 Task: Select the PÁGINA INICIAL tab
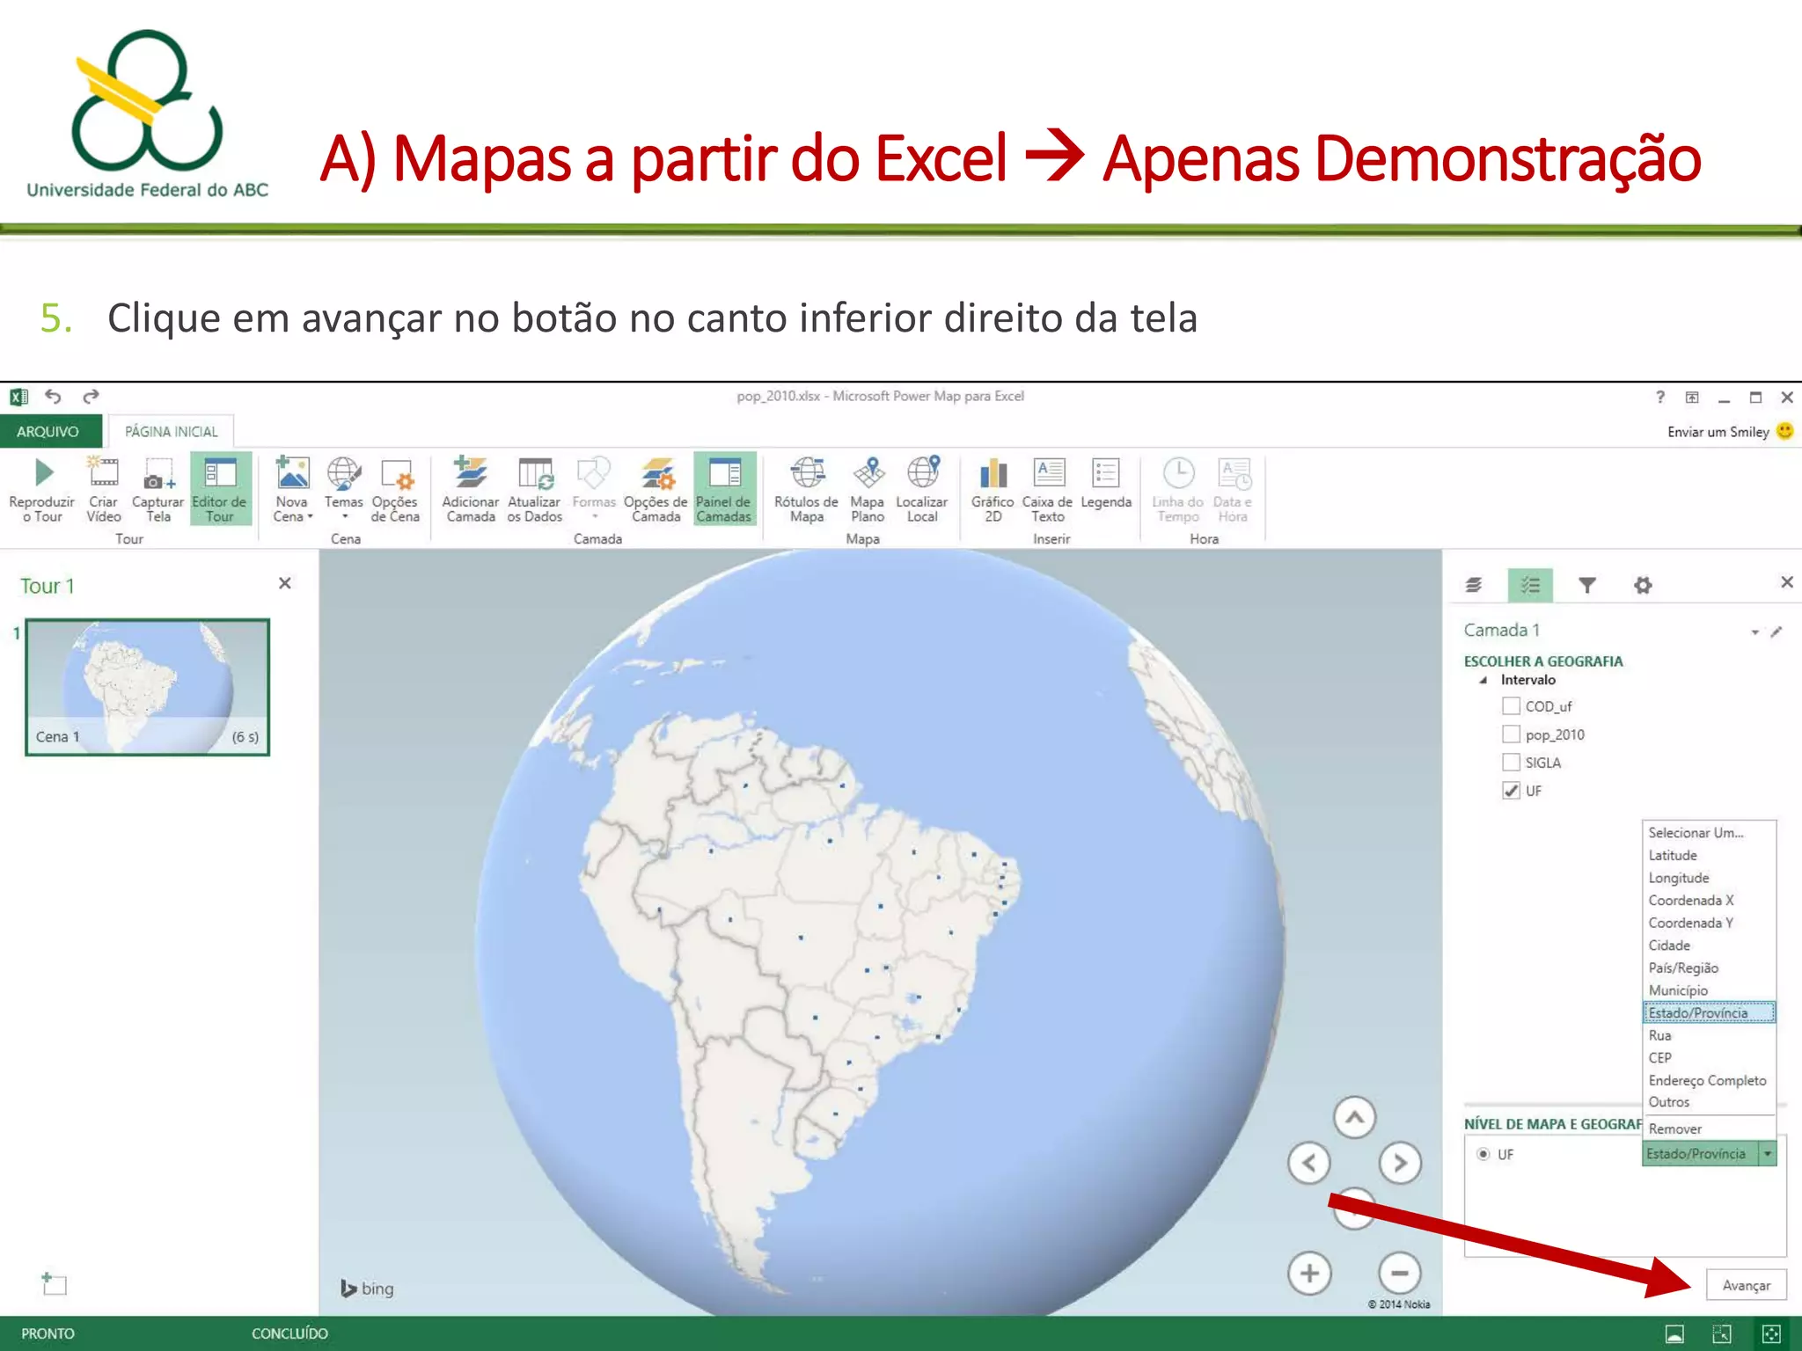coord(171,432)
